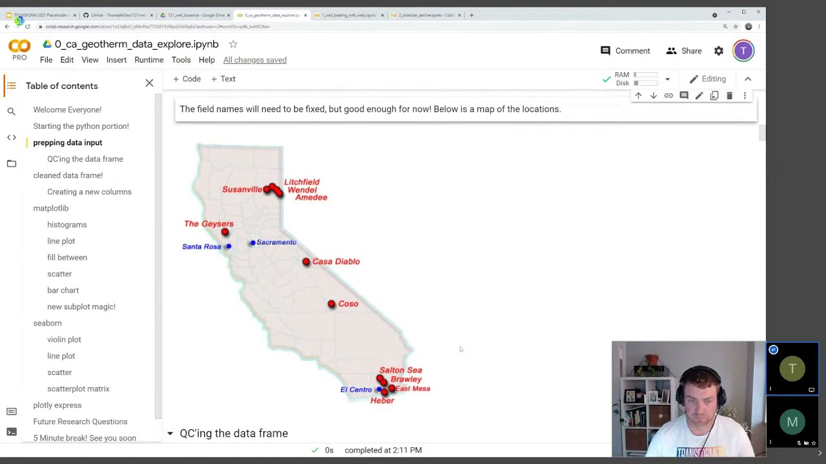This screenshot has width=826, height=464.
Task: Go to violin plot entry
Action: tap(64, 340)
